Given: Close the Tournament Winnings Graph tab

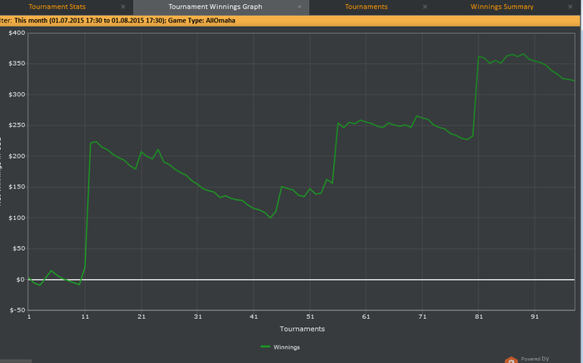Looking at the screenshot, I should click(300, 7).
